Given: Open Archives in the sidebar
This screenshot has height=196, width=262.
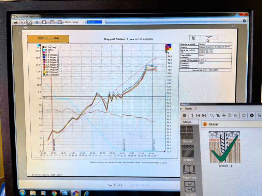Looking at the screenshot, I should click(x=189, y=188).
